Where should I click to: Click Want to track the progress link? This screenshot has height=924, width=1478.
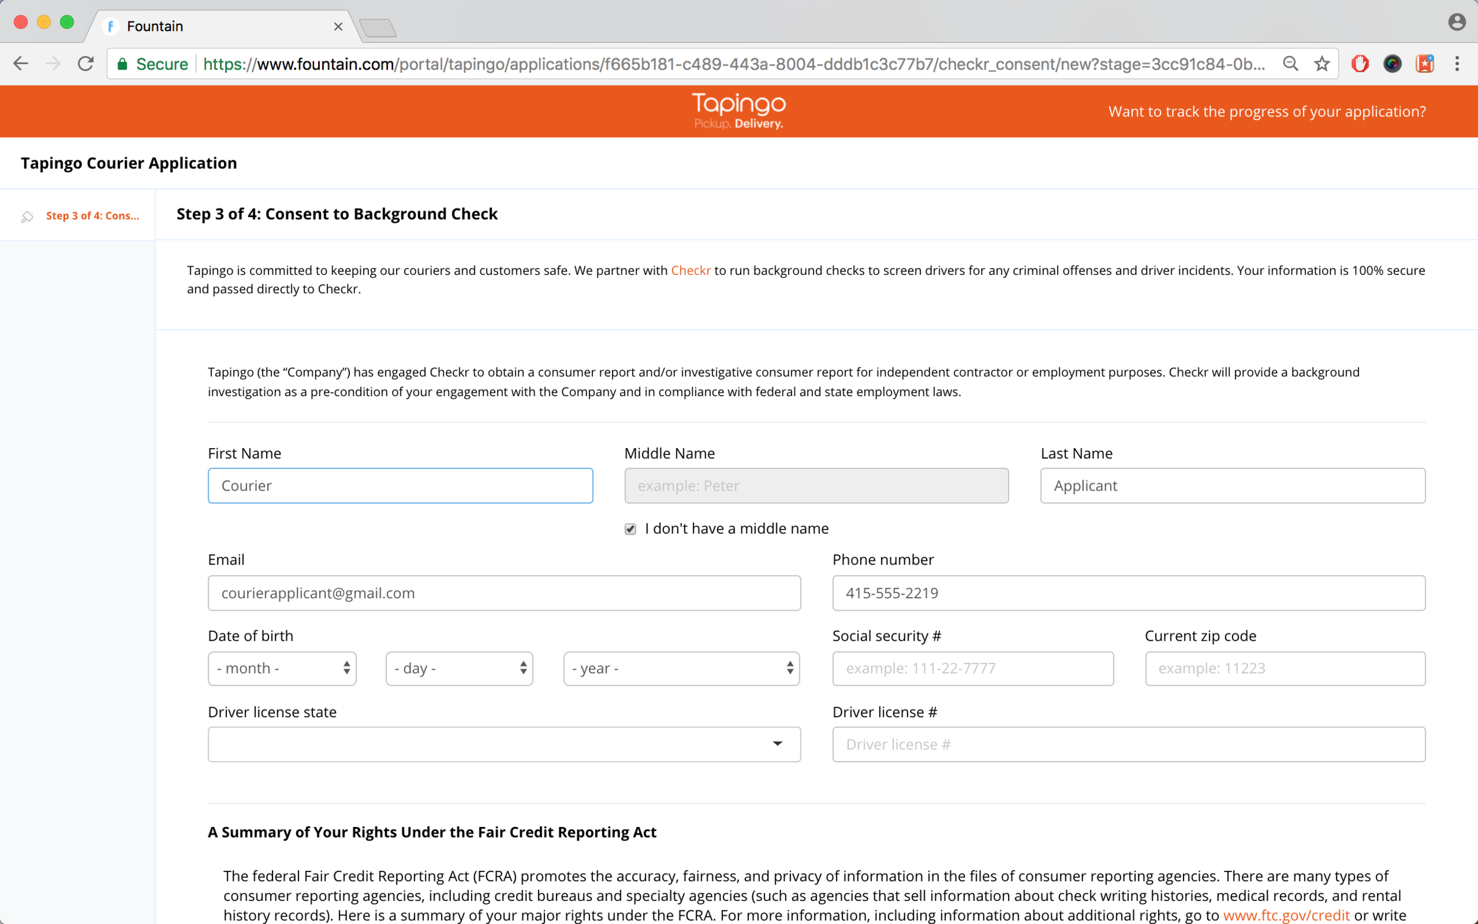click(x=1266, y=112)
